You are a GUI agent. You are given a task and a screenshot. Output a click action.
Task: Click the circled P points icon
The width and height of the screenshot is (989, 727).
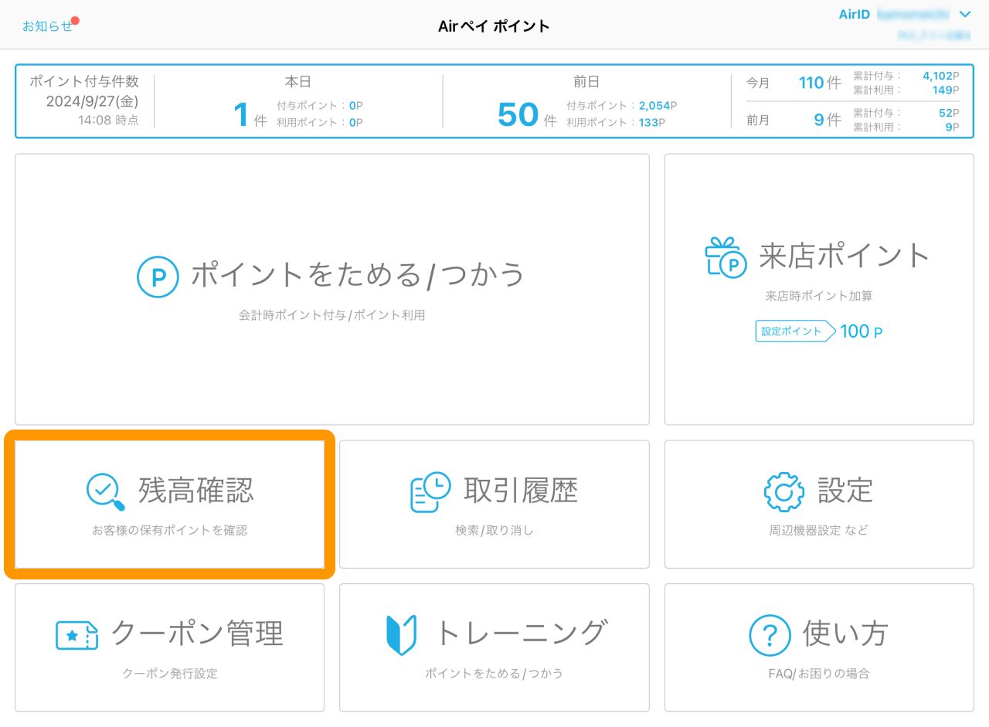pos(158,277)
